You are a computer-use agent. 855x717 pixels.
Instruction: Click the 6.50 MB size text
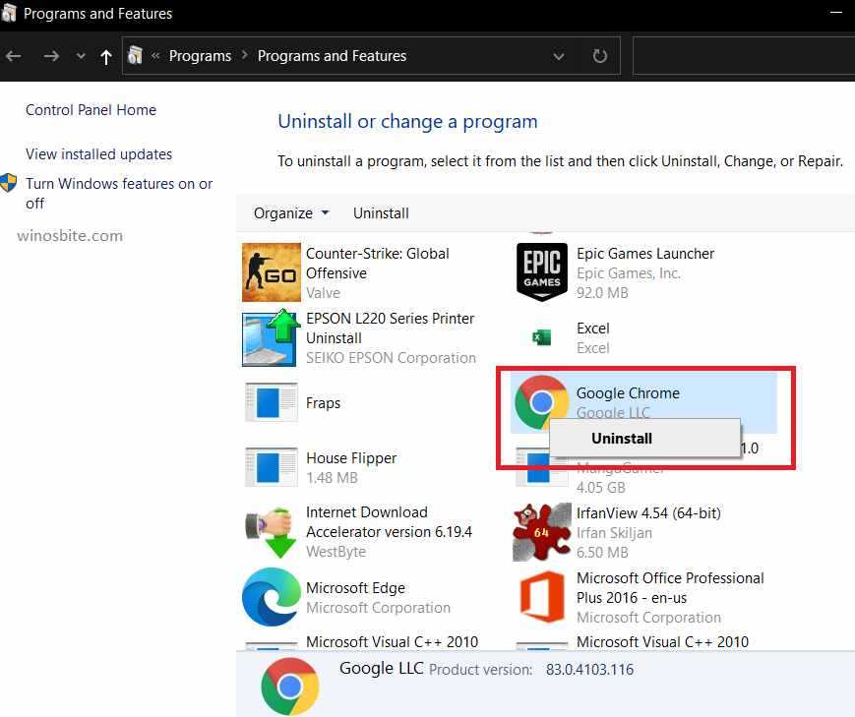click(602, 553)
